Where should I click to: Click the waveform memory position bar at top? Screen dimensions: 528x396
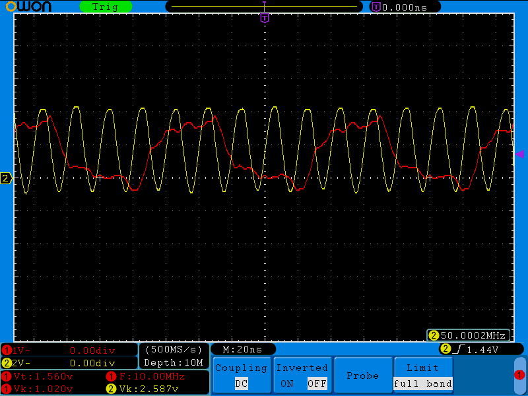coord(264,7)
